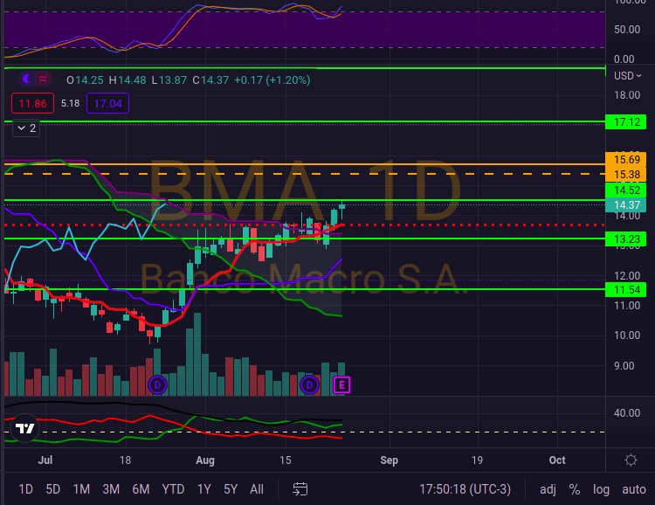Screen dimensions: 655x505
Task: Click the 15.69 orange price label
Action: click(x=626, y=159)
